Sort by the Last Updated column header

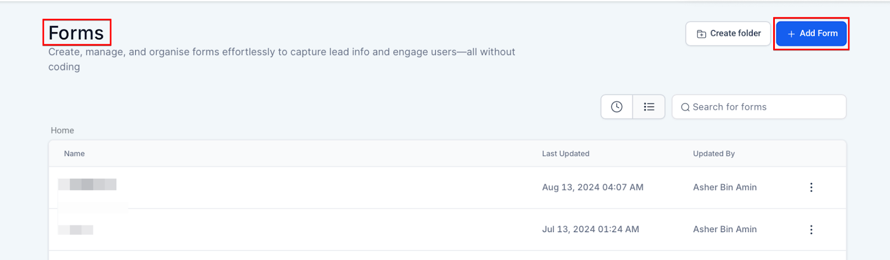point(566,153)
